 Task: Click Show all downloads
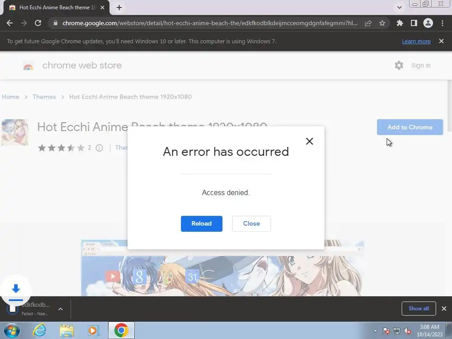(418, 309)
